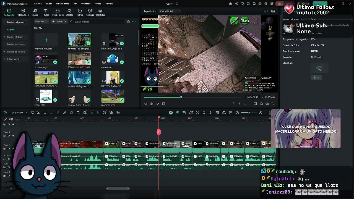The height and width of the screenshot is (199, 354).
Task: Select Medios en la nube
Action: [x=16, y=44]
